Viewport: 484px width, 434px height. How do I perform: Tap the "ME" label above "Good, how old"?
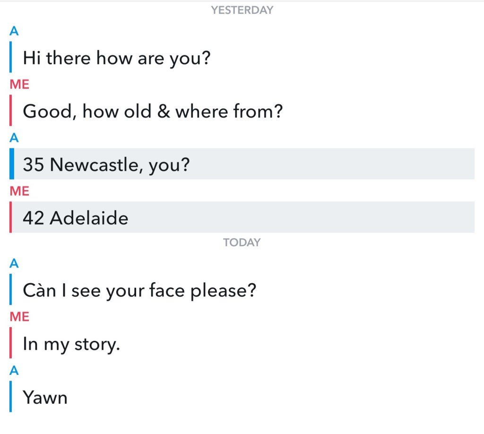[19, 84]
